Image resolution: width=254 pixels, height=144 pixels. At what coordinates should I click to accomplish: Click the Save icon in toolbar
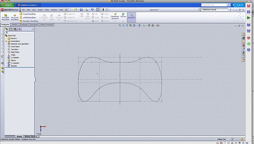[x=82, y=10]
